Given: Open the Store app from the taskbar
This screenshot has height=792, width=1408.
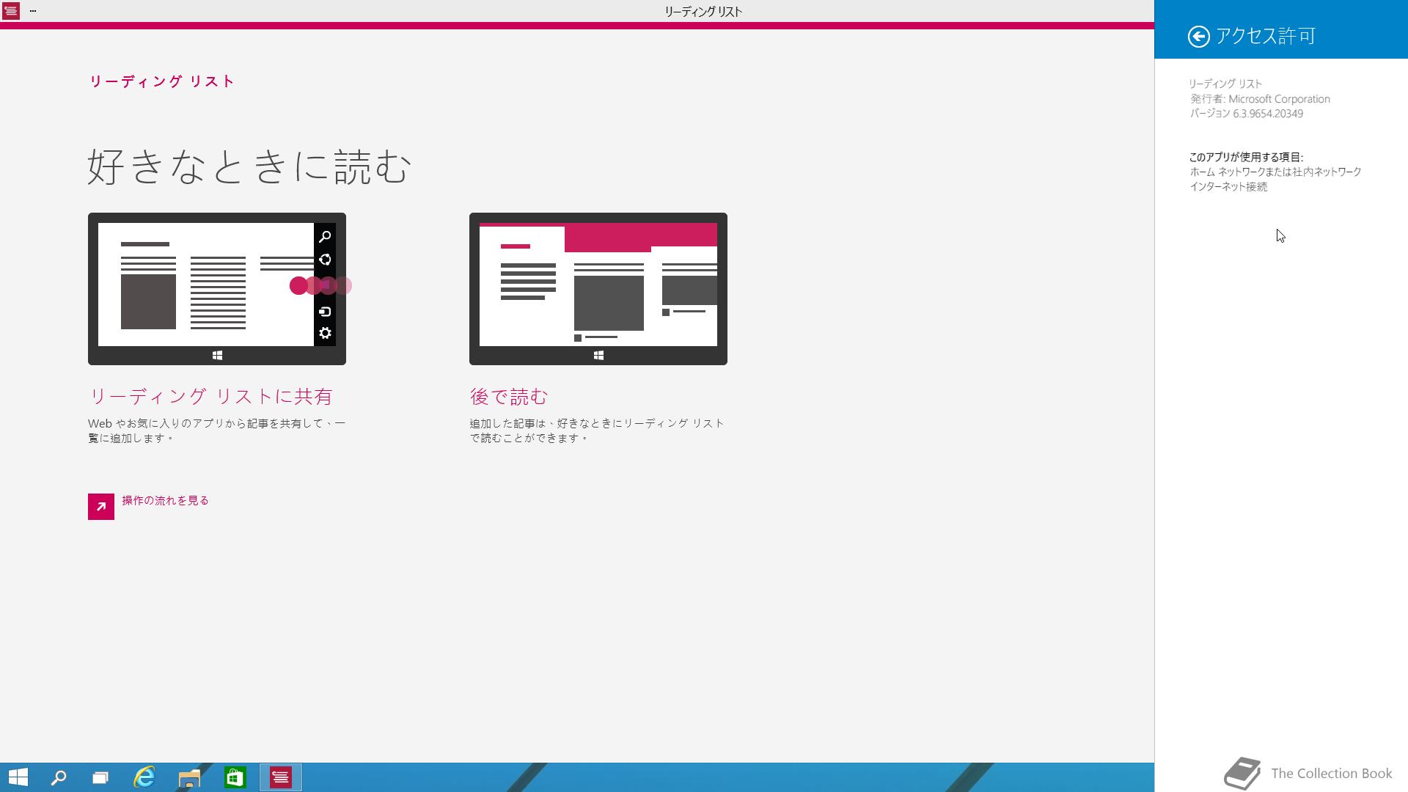Looking at the screenshot, I should 235,777.
